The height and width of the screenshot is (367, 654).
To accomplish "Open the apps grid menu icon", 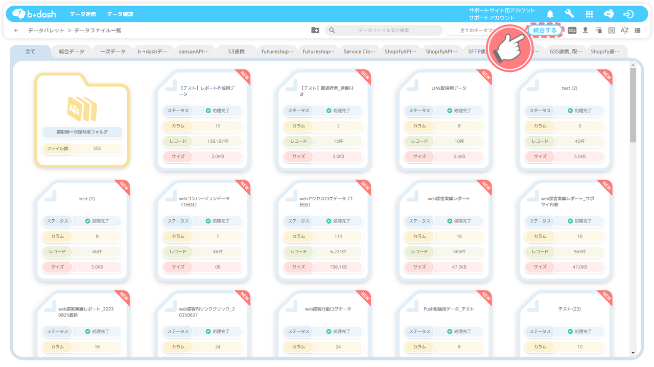I will coord(589,14).
